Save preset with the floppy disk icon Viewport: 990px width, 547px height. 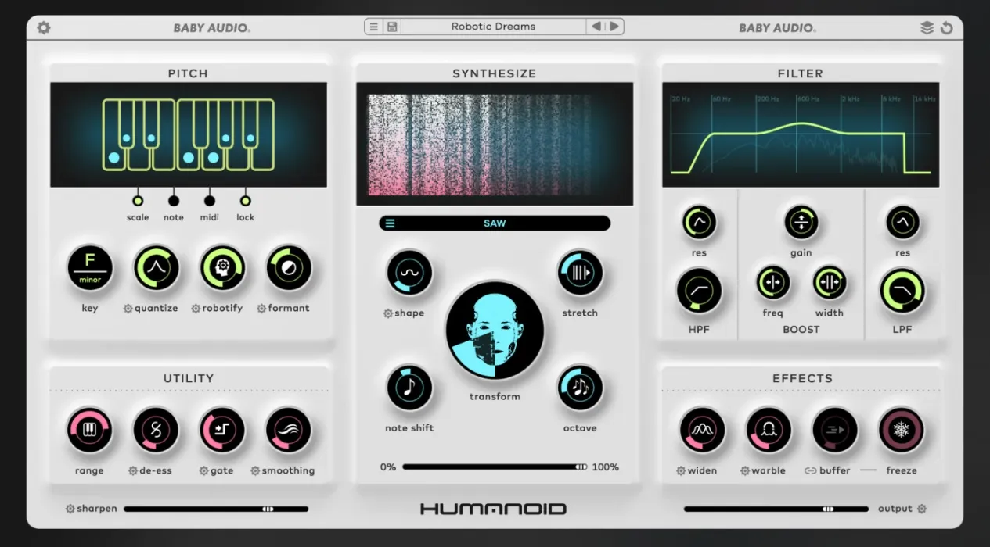click(x=392, y=27)
